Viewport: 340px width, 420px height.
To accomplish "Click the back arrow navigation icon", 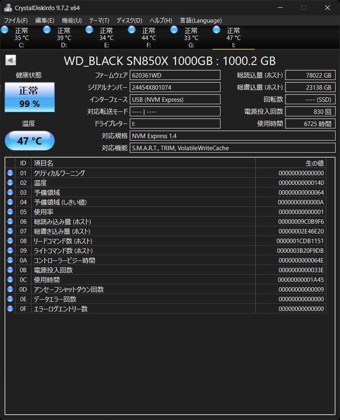I will (x=10, y=60).
